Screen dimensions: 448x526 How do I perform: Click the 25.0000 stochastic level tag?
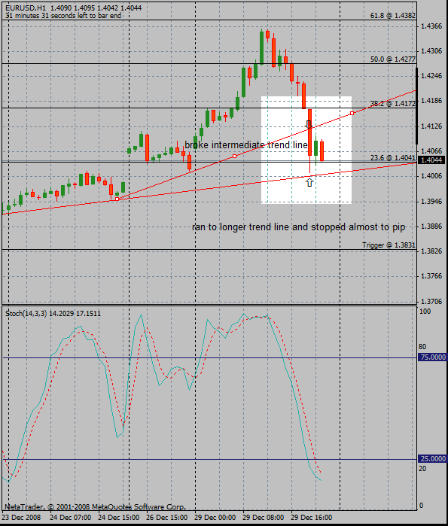pos(433,458)
